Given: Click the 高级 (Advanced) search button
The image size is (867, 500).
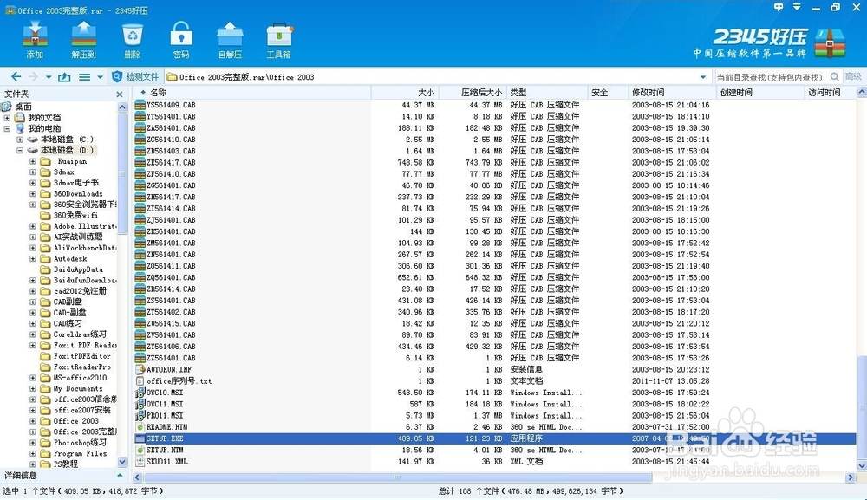Looking at the screenshot, I should (x=853, y=77).
